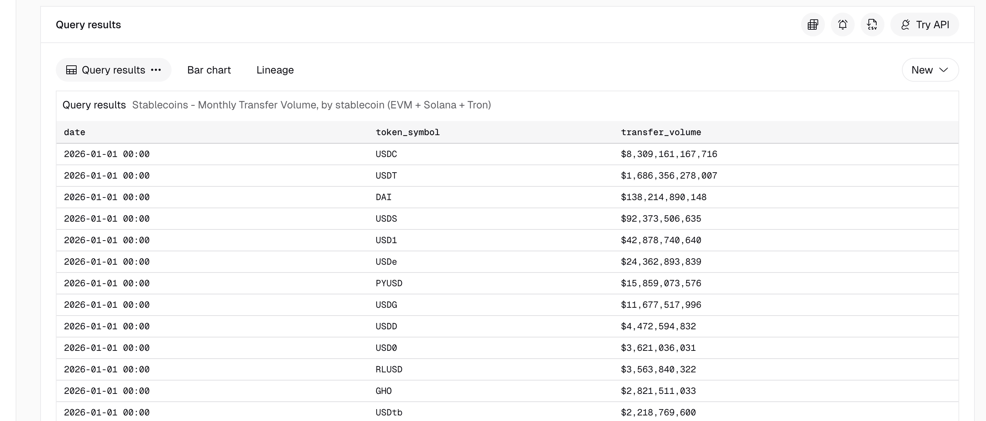Click the grid view icon near Try API
Image resolution: width=986 pixels, height=421 pixels.
click(813, 25)
